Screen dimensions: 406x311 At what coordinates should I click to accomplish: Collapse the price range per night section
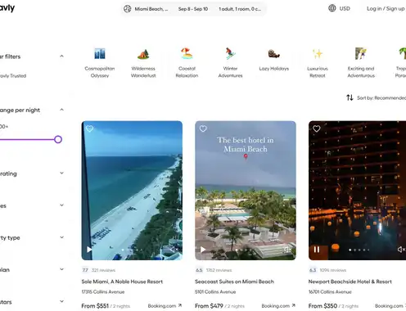click(61, 110)
